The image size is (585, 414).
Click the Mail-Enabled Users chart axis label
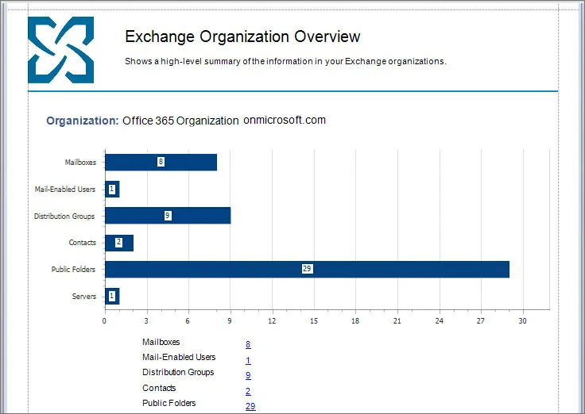pos(65,189)
